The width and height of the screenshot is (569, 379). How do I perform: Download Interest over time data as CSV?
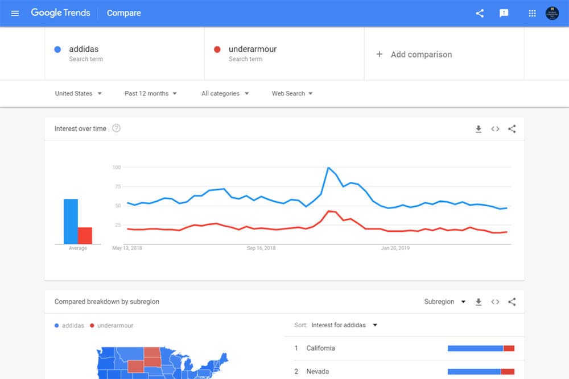479,129
